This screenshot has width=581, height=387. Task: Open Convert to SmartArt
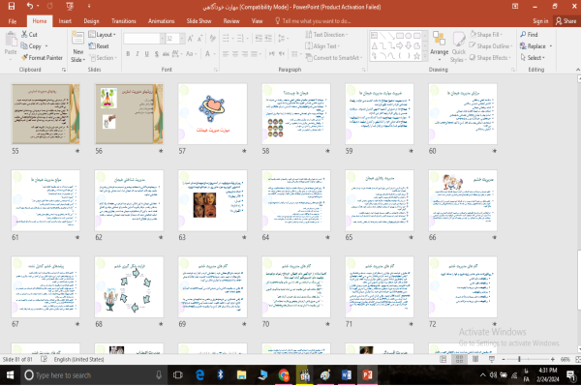pyautogui.click(x=339, y=57)
